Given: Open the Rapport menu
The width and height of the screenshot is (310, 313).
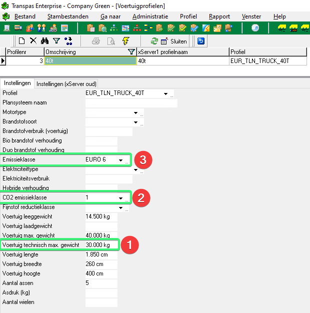Looking at the screenshot, I should [x=219, y=16].
